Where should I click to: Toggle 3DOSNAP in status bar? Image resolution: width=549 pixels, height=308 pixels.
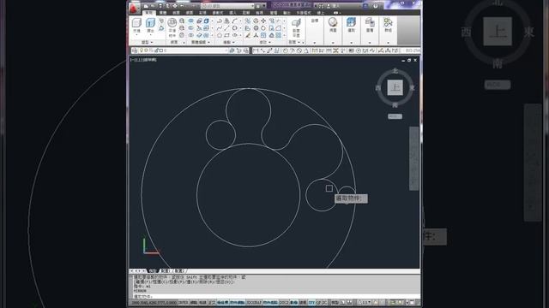click(x=254, y=302)
